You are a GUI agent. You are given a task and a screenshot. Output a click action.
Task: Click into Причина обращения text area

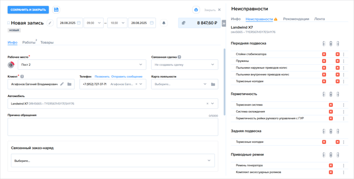pyautogui.click(x=113, y=127)
